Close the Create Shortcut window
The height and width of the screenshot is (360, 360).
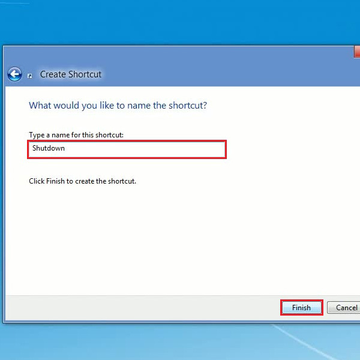357,52
